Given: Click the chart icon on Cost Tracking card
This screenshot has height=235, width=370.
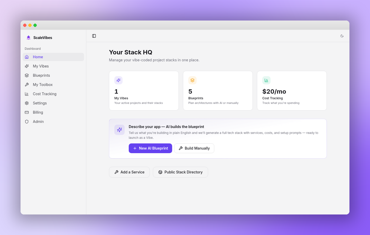Looking at the screenshot, I should coord(266,80).
